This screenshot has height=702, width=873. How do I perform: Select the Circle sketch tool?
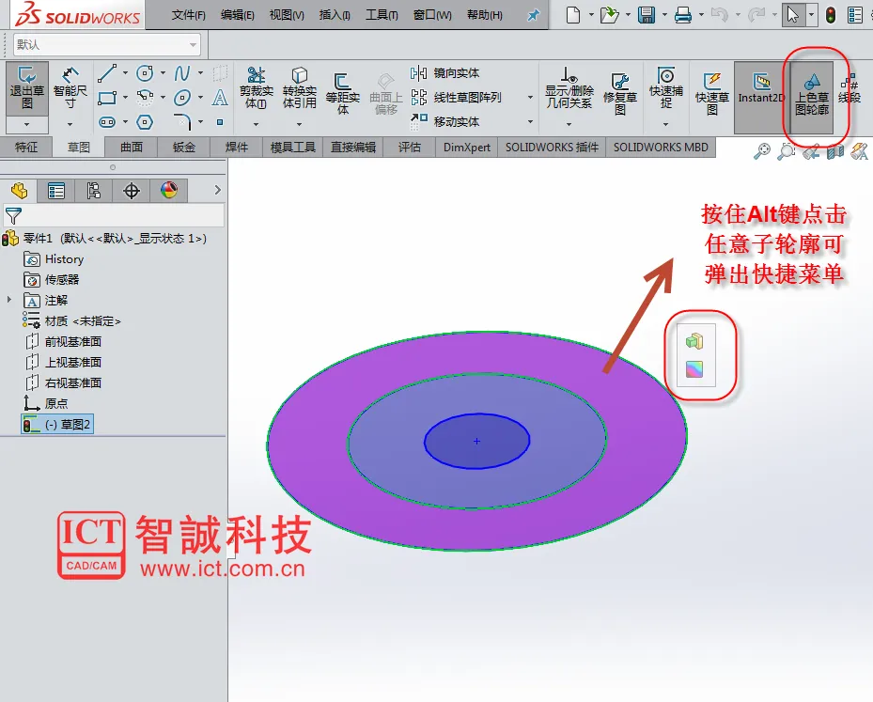pyautogui.click(x=145, y=73)
